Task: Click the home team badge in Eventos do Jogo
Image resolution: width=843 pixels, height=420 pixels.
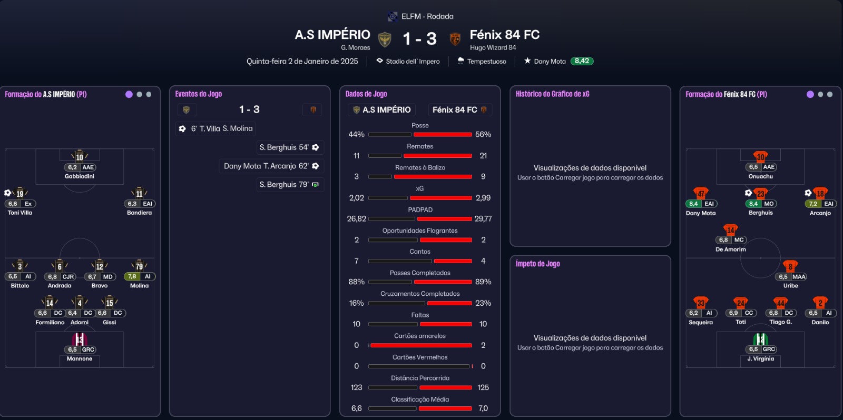Action: (x=187, y=109)
